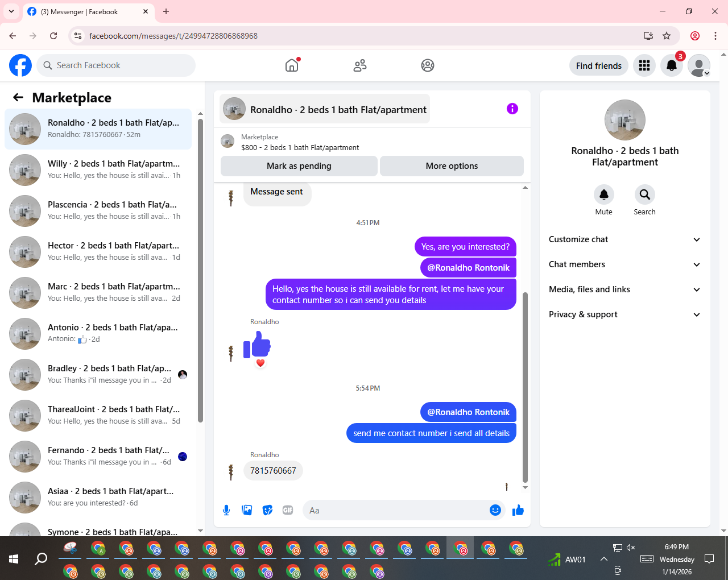Expand Privacy & support section

(x=625, y=314)
